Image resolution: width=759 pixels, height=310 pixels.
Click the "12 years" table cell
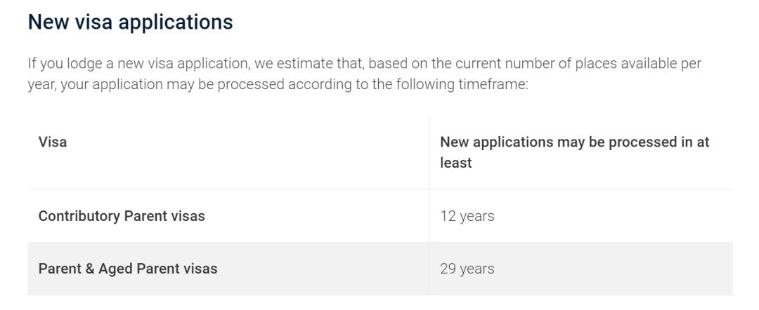tap(467, 216)
